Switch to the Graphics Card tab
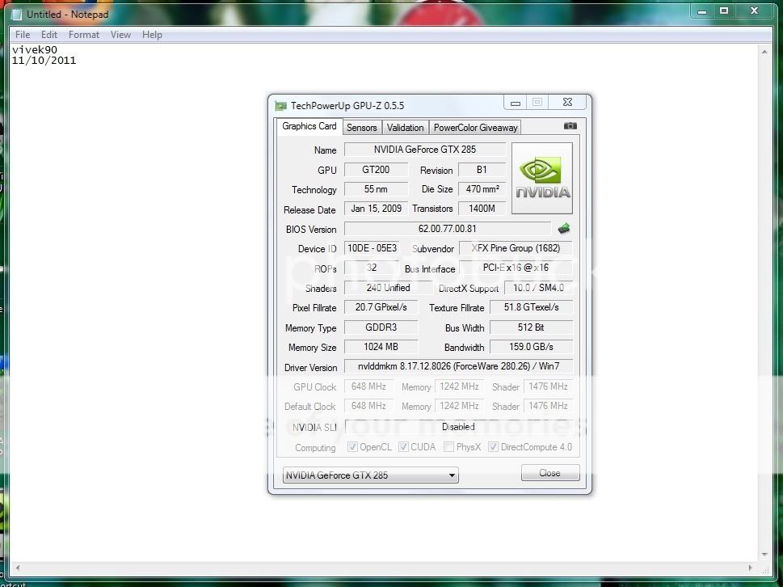This screenshot has height=587, width=783. [309, 126]
